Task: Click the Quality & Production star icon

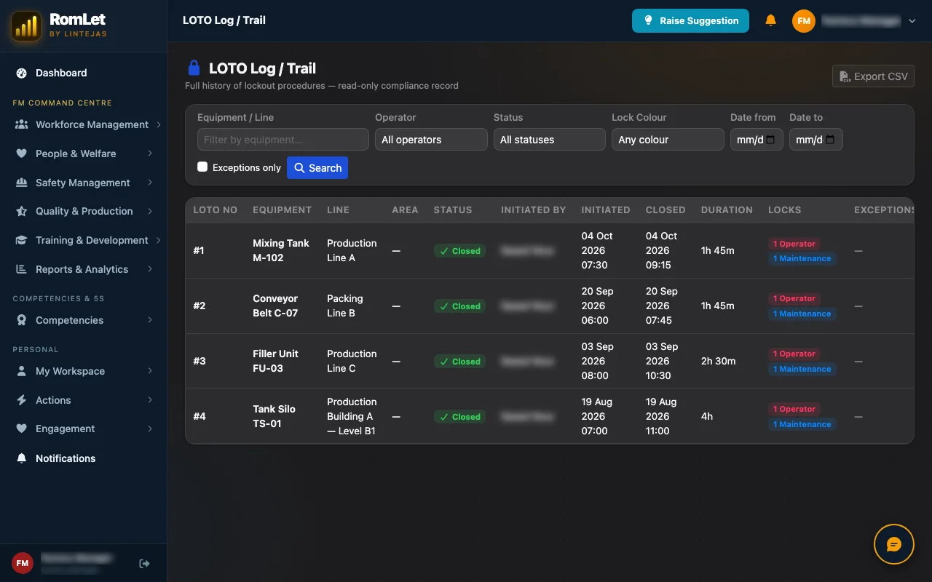Action: [x=21, y=211]
